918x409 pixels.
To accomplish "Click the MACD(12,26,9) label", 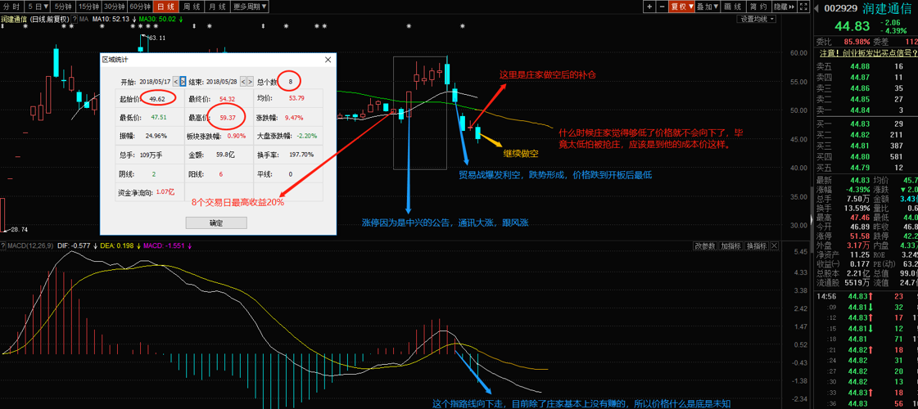I will click(31, 245).
